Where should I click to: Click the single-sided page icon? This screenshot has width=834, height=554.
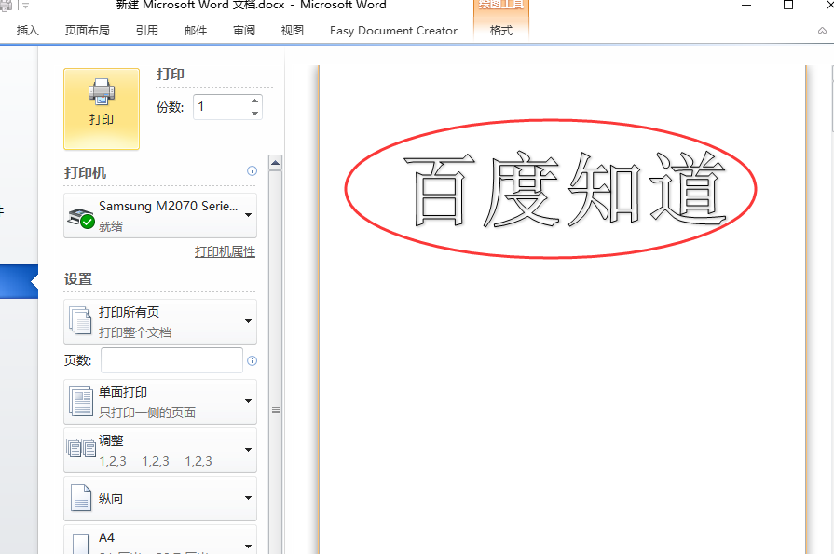(x=81, y=401)
